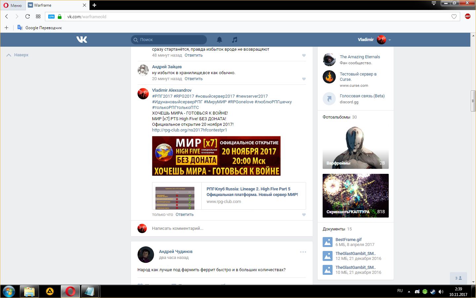This screenshot has height=298, width=476.
Task: Open the rpg-club.org contest link
Action: click(189, 130)
